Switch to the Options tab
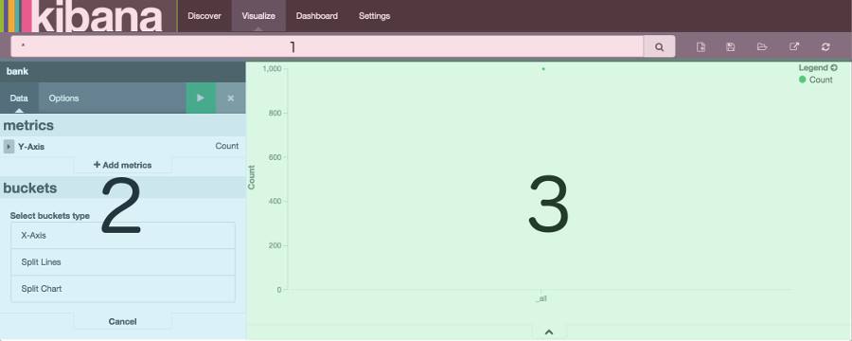This screenshot has height=341, width=852. 63,98
